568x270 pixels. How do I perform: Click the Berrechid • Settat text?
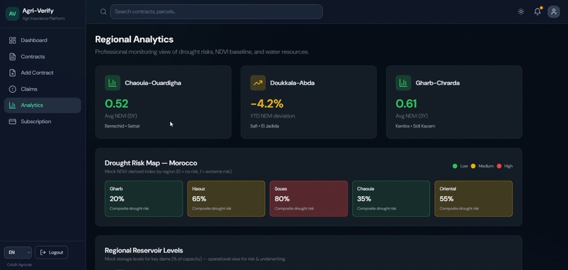pyautogui.click(x=122, y=126)
